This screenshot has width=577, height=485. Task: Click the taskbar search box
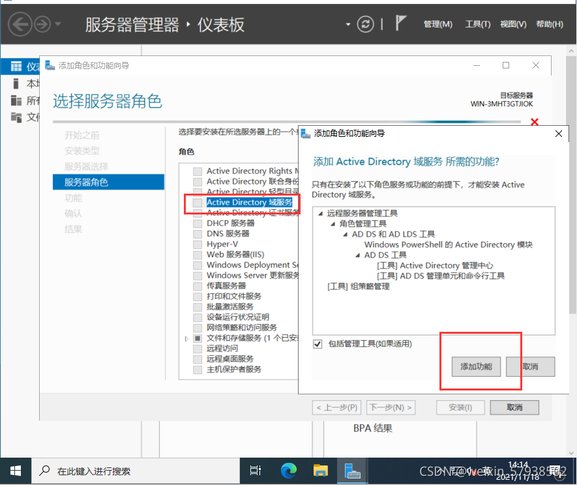(x=136, y=471)
